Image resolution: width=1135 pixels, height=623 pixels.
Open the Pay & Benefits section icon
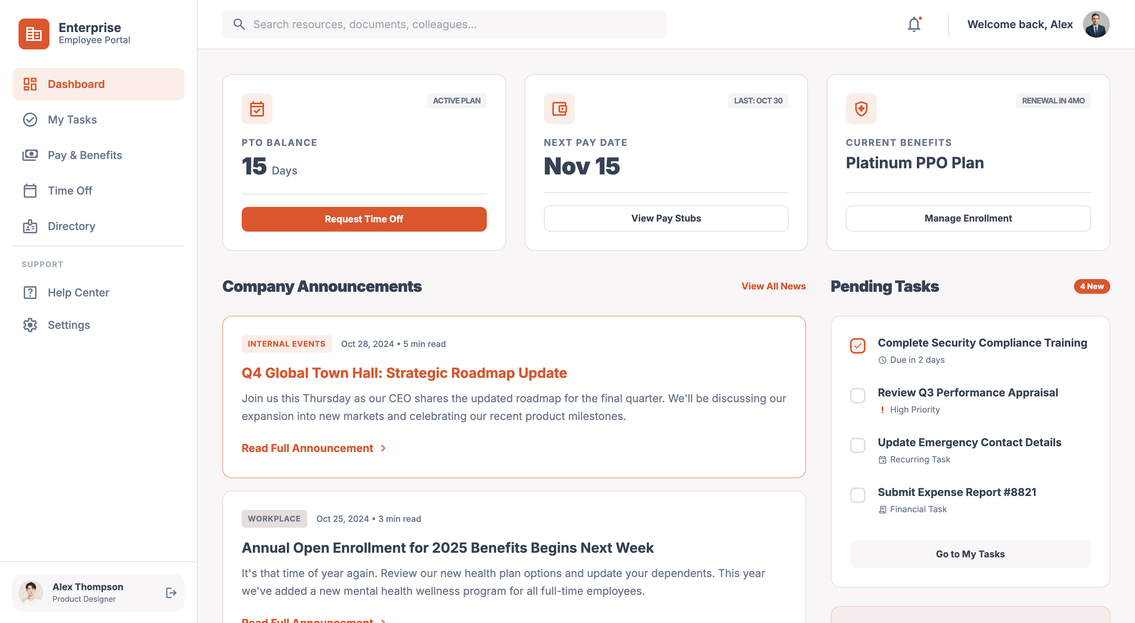(x=29, y=155)
